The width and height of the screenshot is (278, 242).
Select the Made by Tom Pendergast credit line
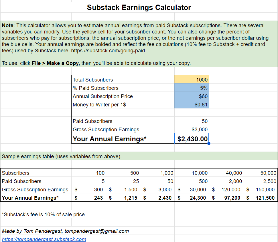[66, 231]
